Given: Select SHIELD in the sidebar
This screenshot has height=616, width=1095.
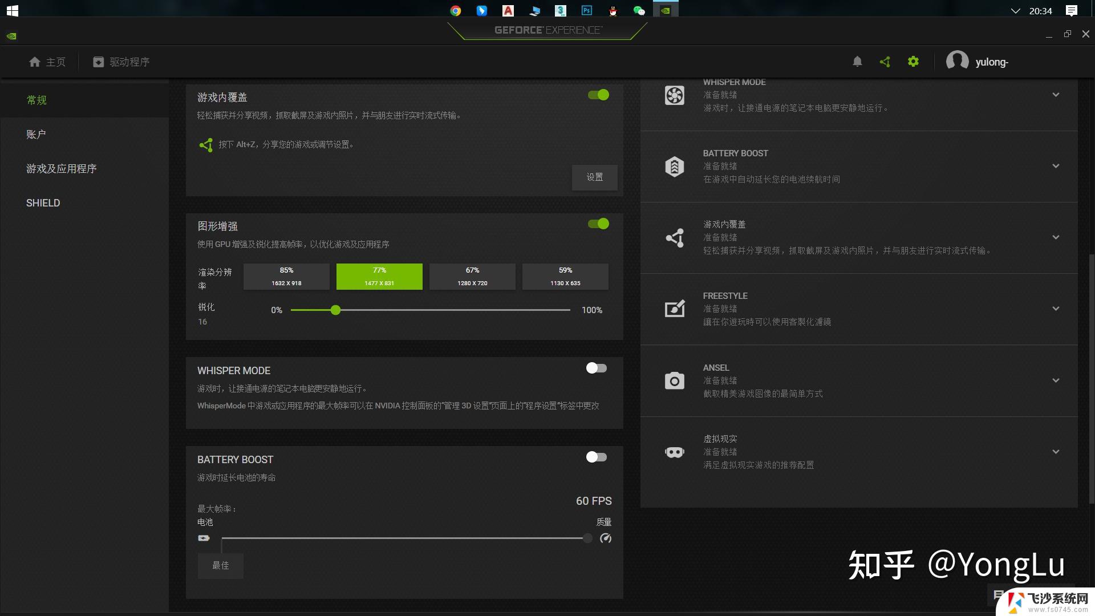Looking at the screenshot, I should pos(84,203).
